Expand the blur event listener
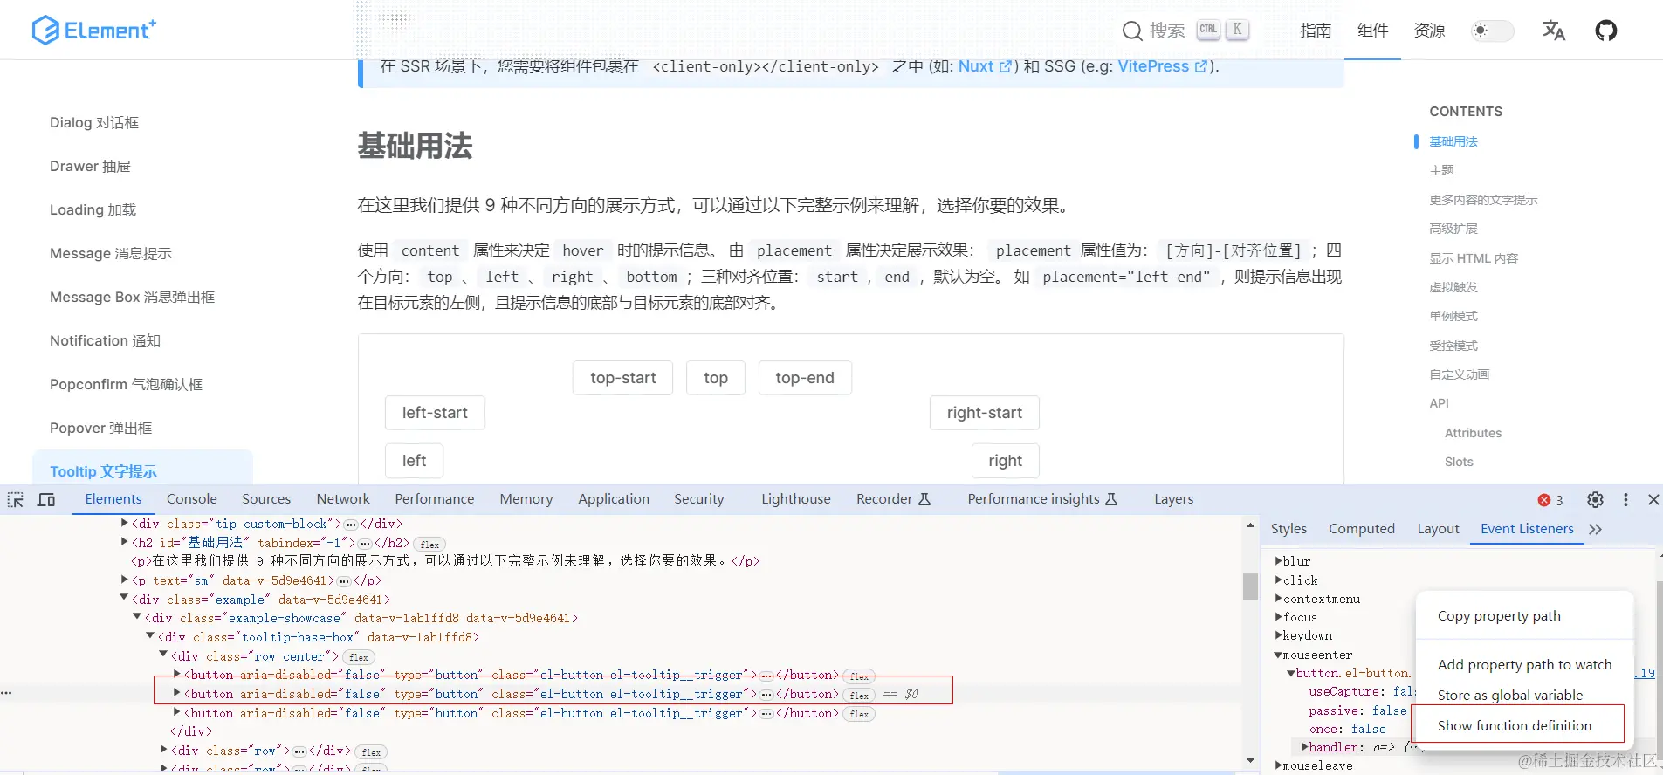Screen dimensions: 1663x775 coord(1279,561)
